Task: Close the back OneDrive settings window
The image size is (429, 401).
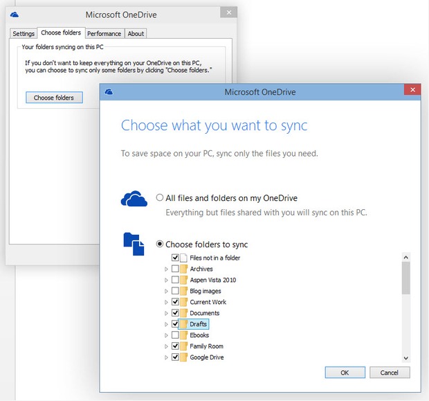Action: [x=229, y=12]
